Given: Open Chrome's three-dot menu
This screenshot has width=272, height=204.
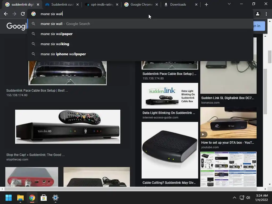Looking at the screenshot, I should (x=266, y=14).
